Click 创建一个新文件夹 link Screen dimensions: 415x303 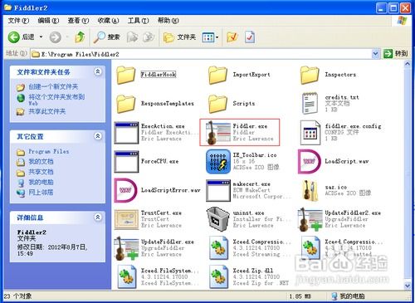coord(53,87)
